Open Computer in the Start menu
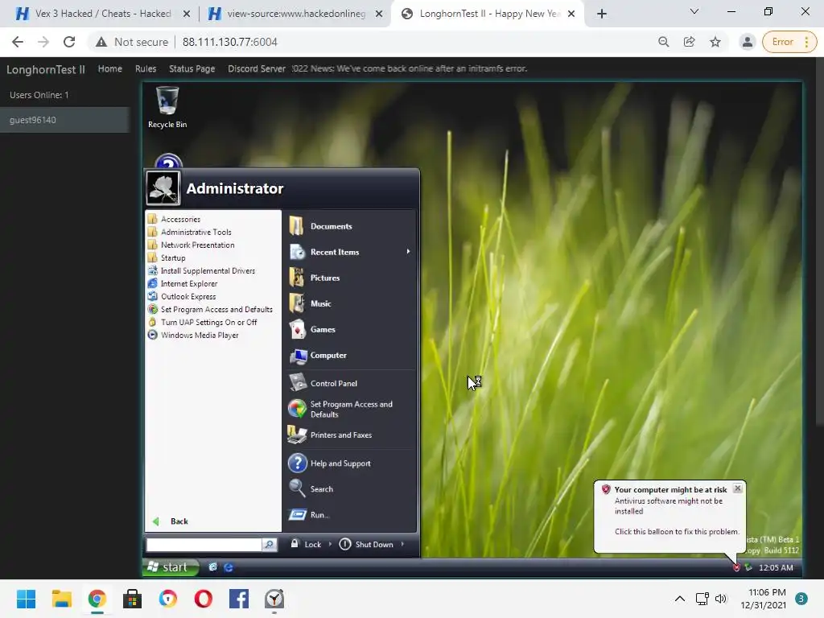The height and width of the screenshot is (618, 824). (x=328, y=355)
